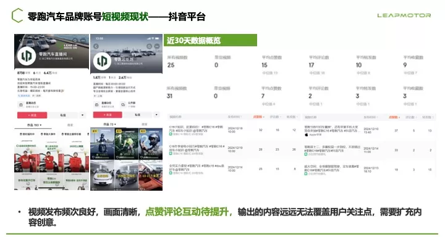Switch to 喜欢 tab beside 作品 73

145,125
